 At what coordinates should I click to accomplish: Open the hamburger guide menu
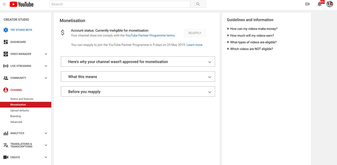click(x=4, y=4)
